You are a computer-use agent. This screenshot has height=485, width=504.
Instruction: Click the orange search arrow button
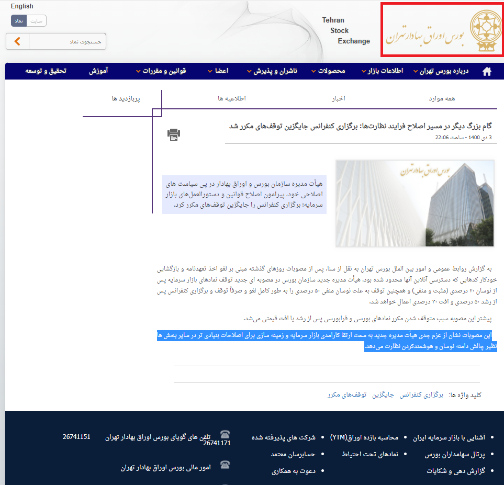17,41
